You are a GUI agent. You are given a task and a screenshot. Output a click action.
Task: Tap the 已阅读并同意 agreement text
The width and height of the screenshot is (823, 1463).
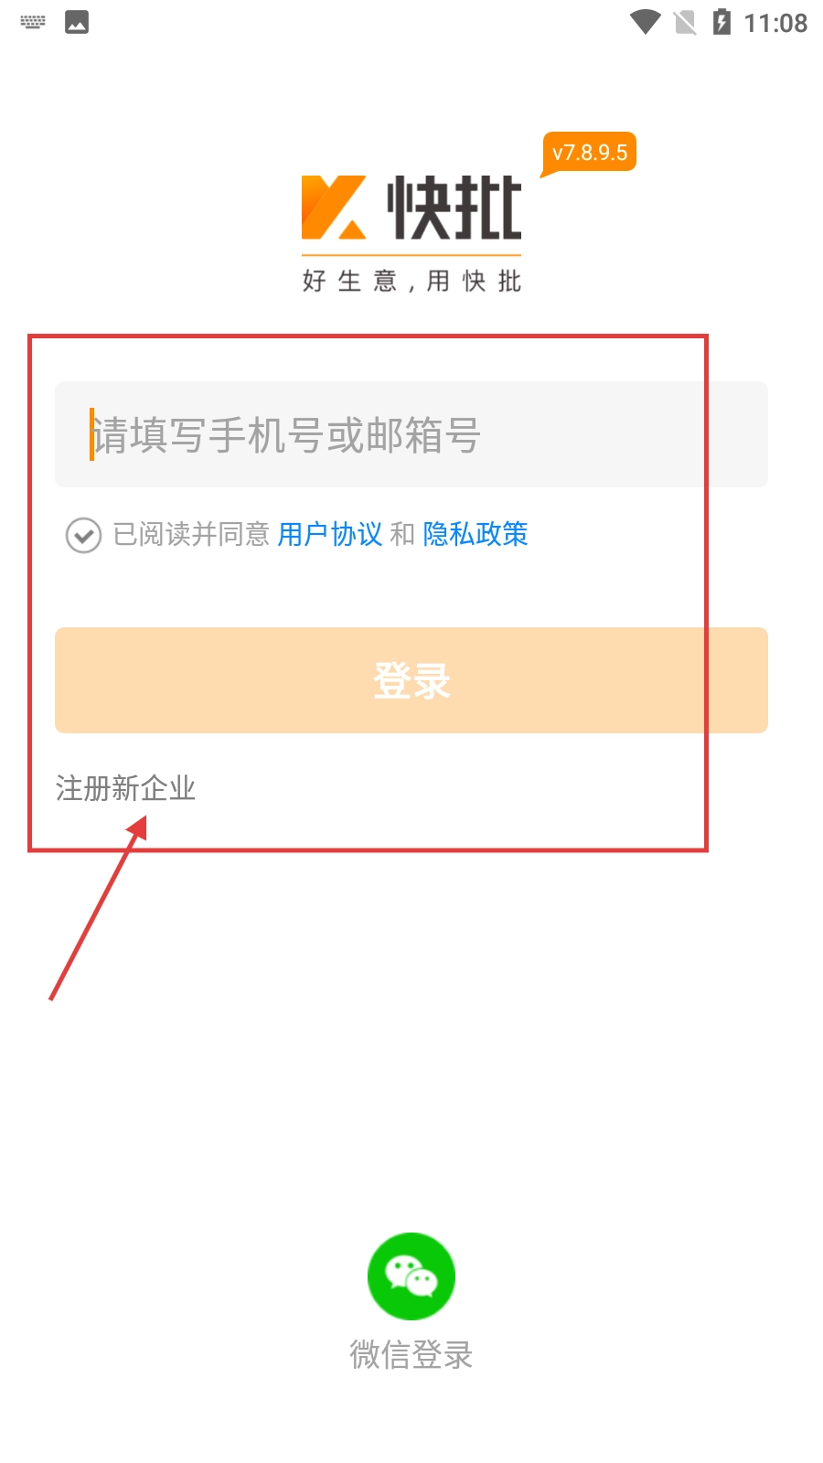pyautogui.click(x=191, y=534)
